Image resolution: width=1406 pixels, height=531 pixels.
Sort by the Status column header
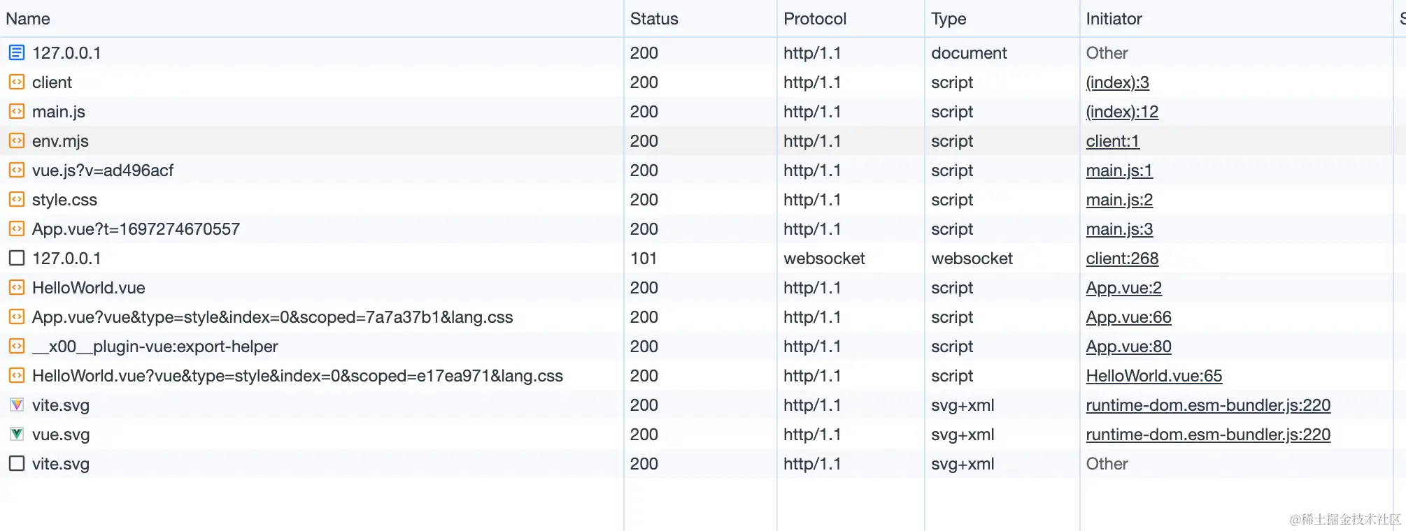click(654, 19)
